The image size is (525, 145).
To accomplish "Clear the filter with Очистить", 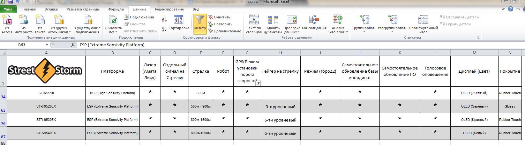I will pos(219,17).
